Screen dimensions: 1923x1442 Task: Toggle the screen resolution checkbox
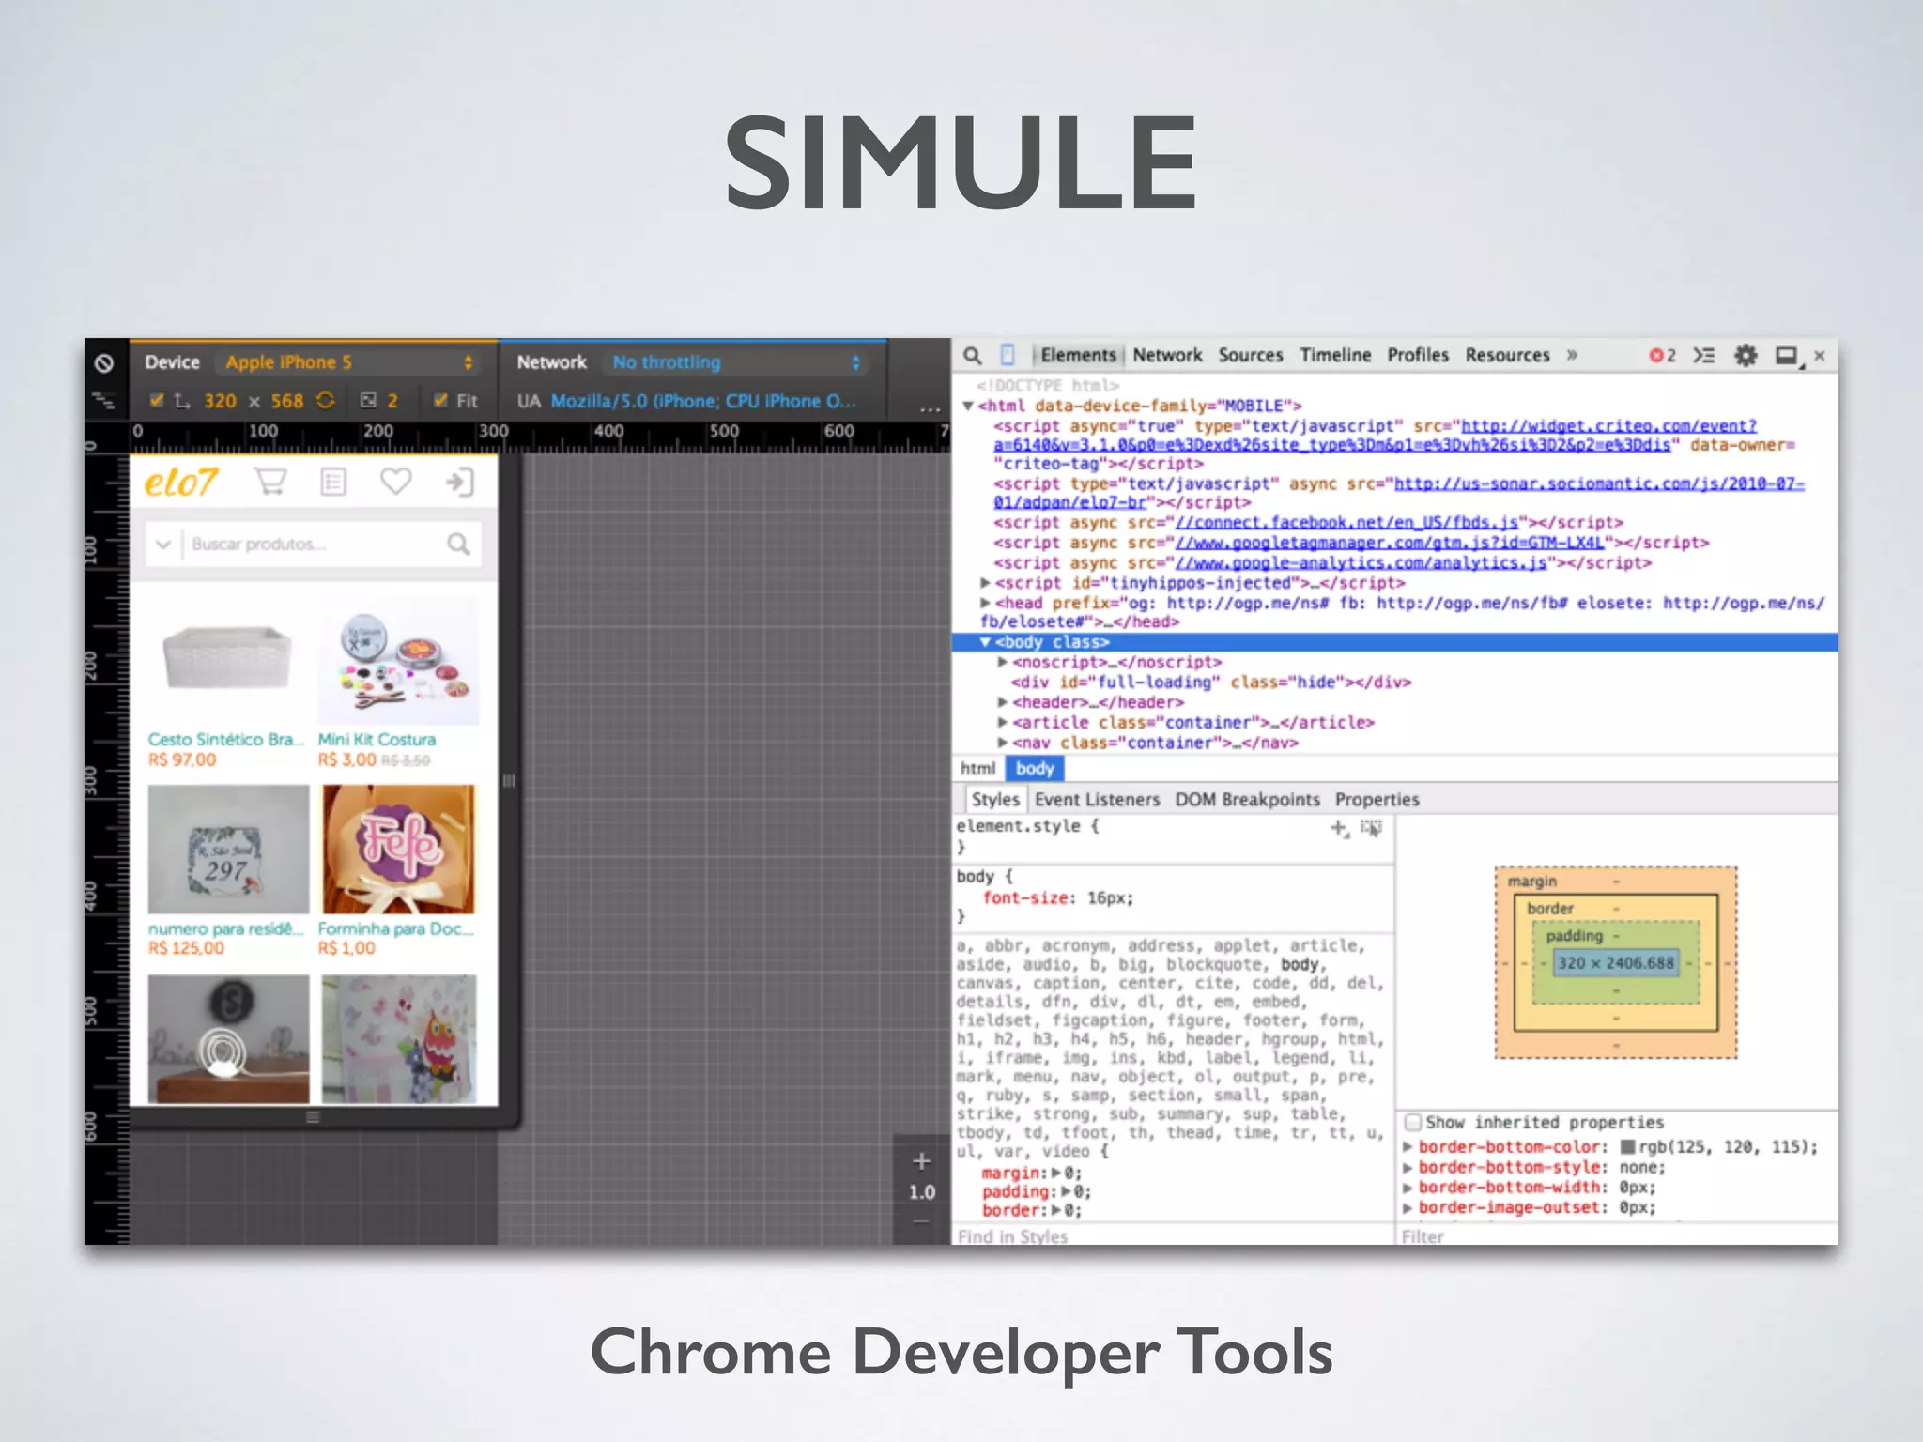pyautogui.click(x=157, y=400)
